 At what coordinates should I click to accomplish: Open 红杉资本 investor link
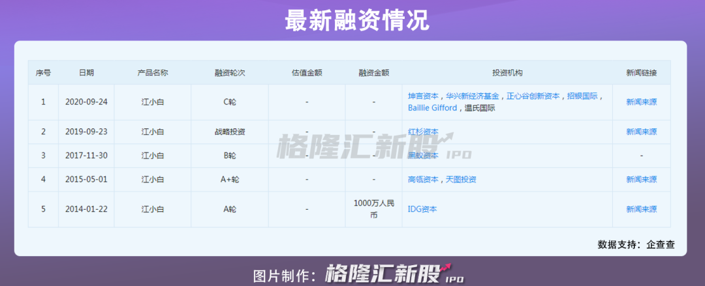click(423, 132)
